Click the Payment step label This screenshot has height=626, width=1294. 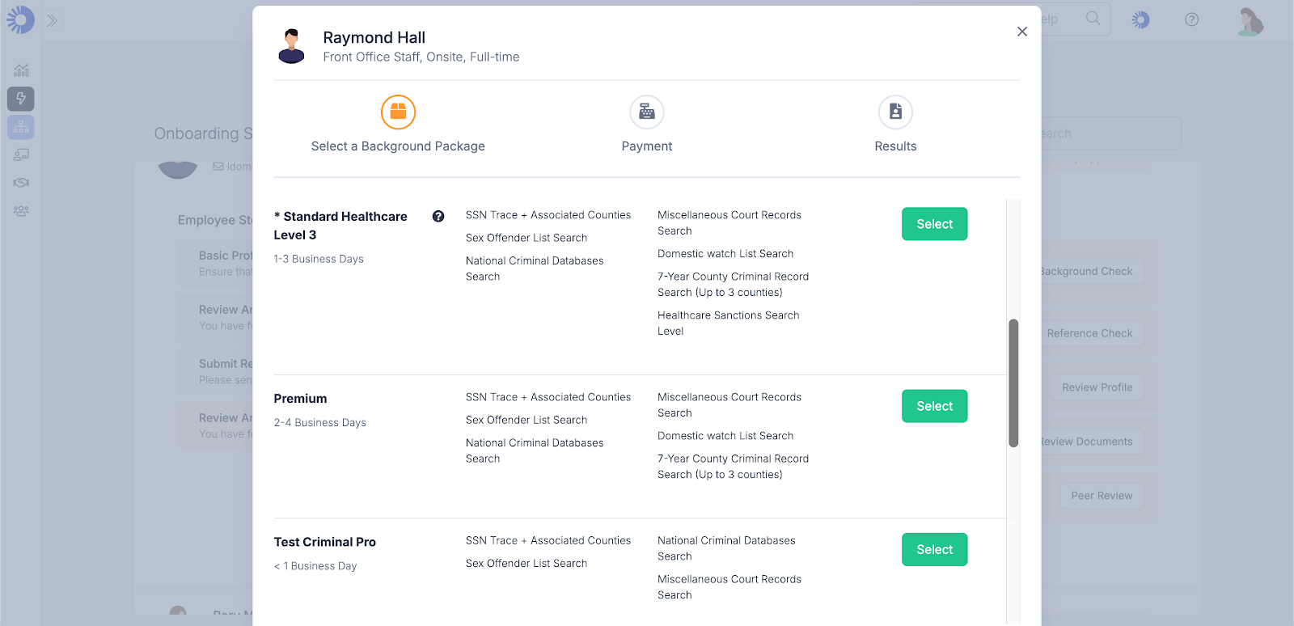click(x=647, y=146)
